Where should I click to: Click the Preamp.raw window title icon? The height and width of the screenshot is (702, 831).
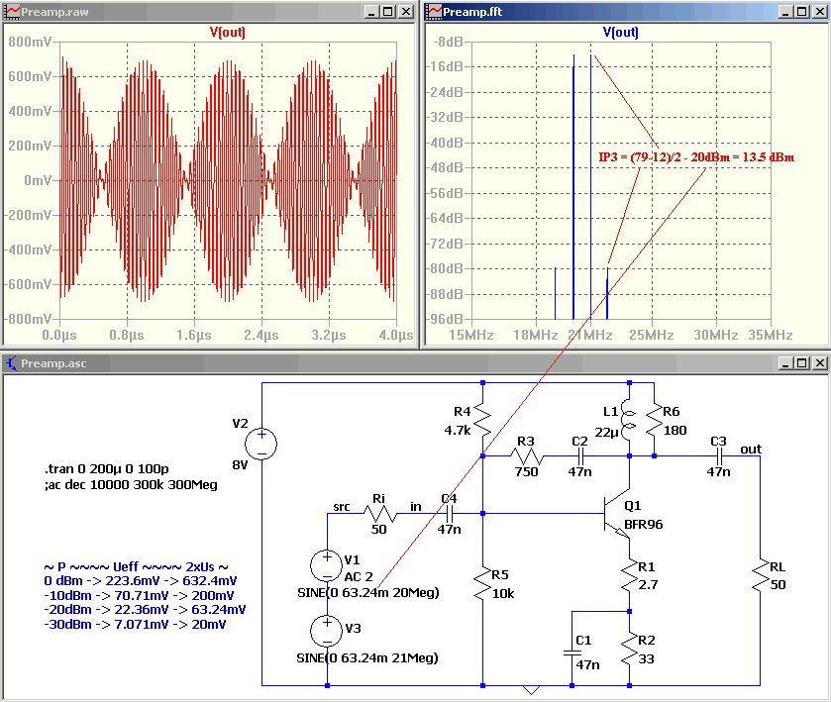(x=12, y=12)
